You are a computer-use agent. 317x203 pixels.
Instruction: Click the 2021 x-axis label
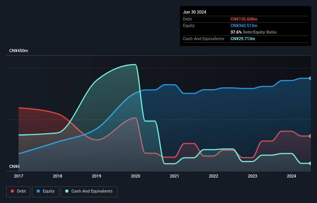point(175,176)
